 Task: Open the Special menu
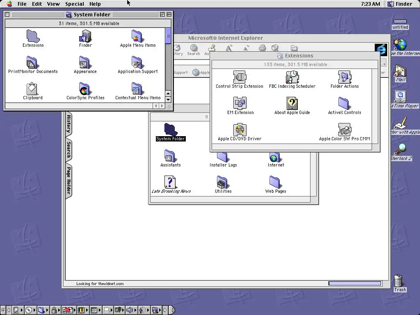(75, 4)
